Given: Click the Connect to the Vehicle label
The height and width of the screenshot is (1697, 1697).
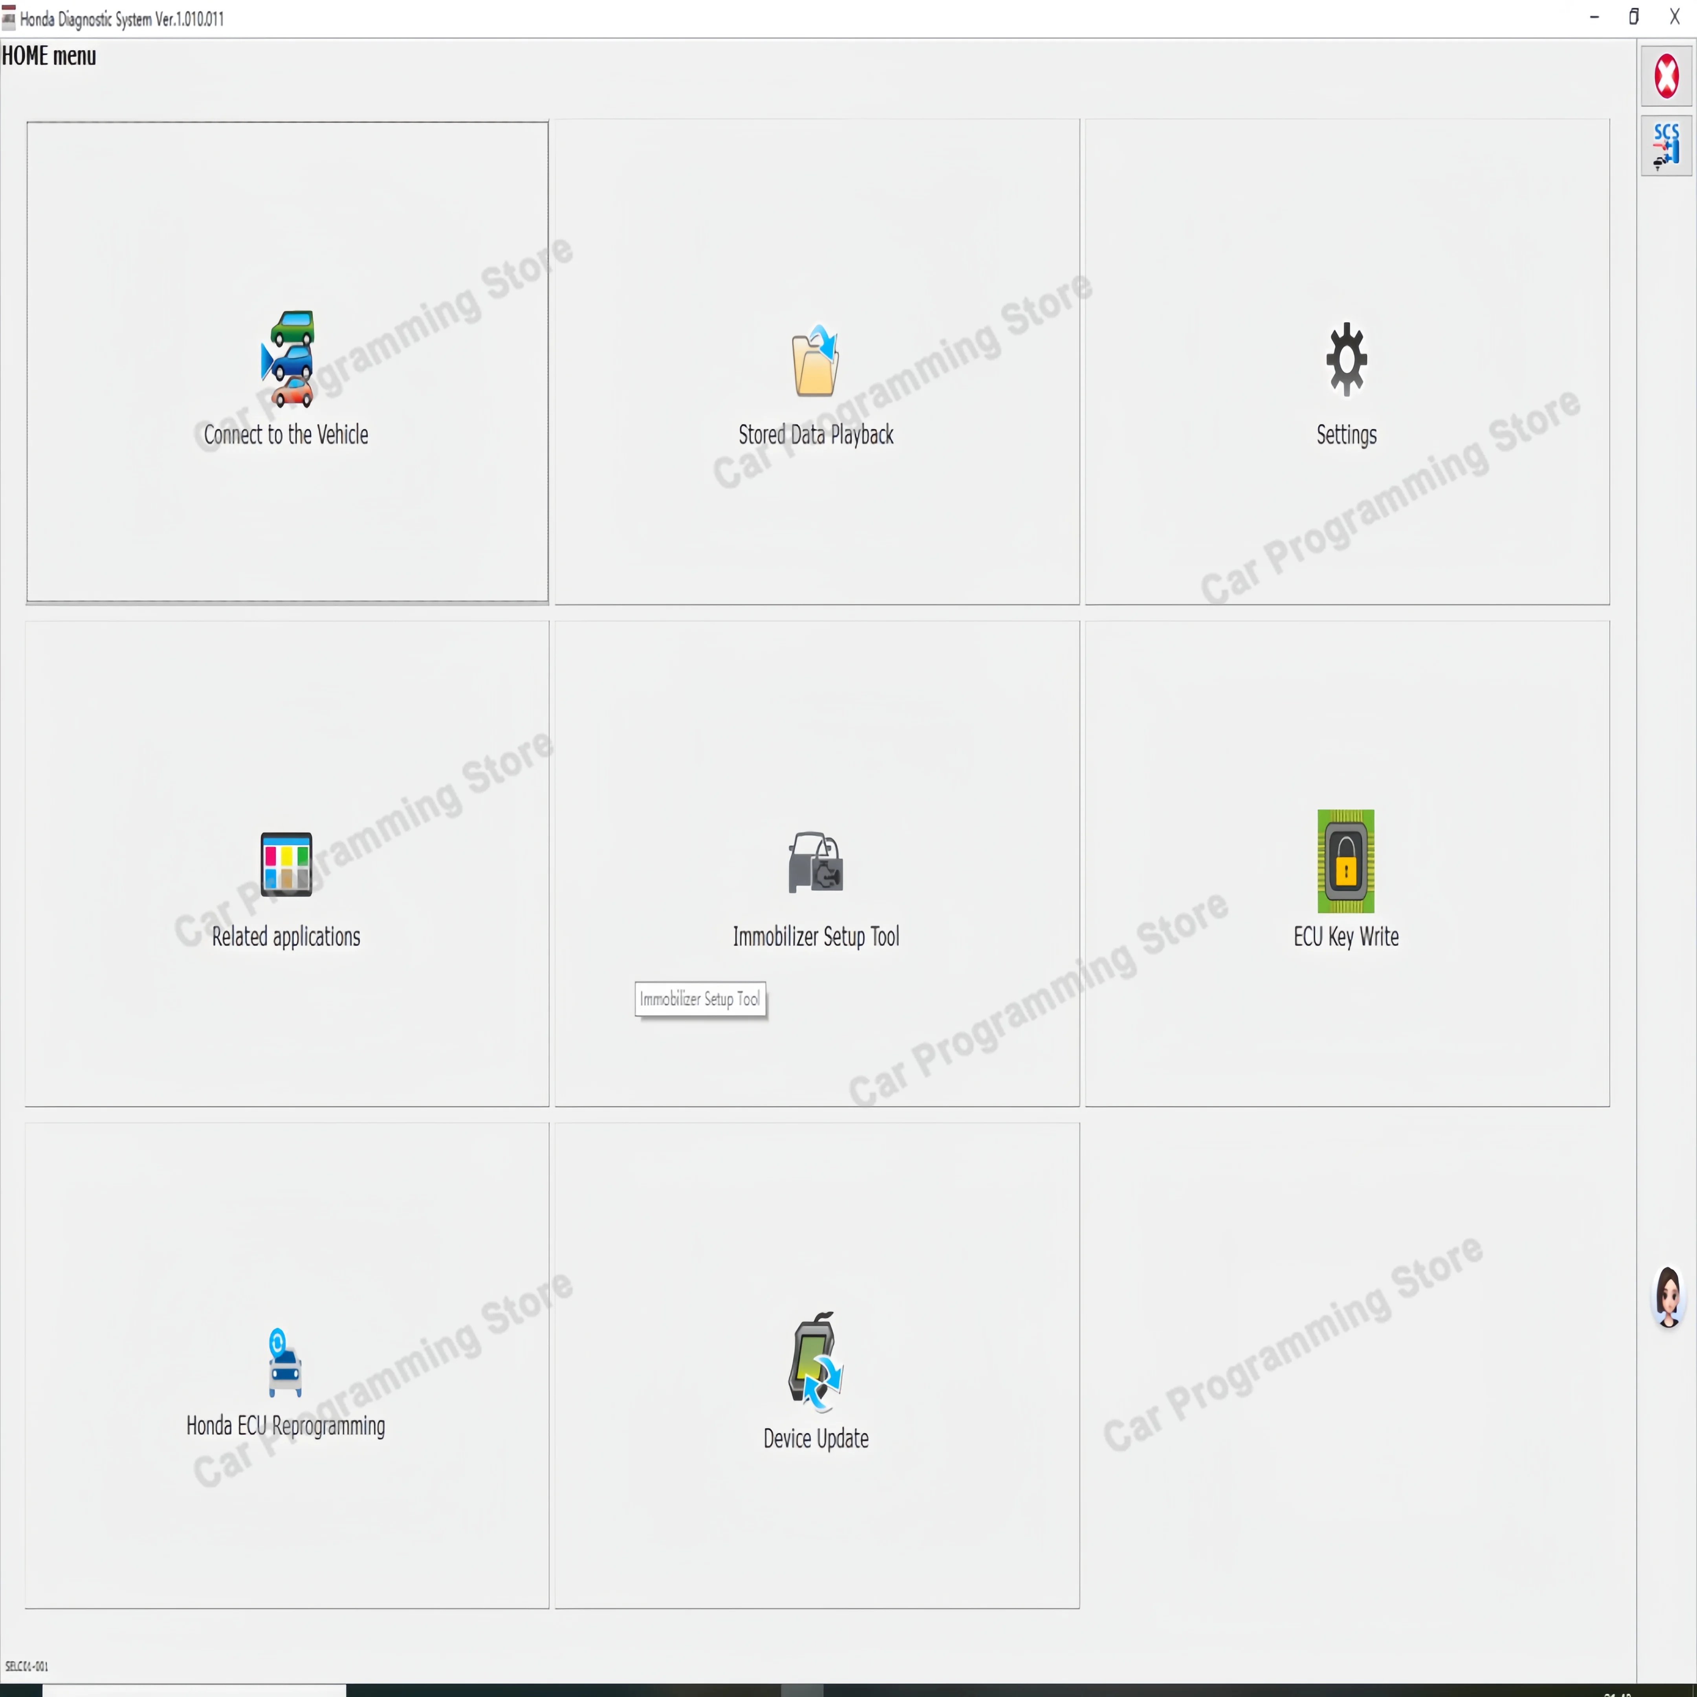Looking at the screenshot, I should [x=286, y=435].
